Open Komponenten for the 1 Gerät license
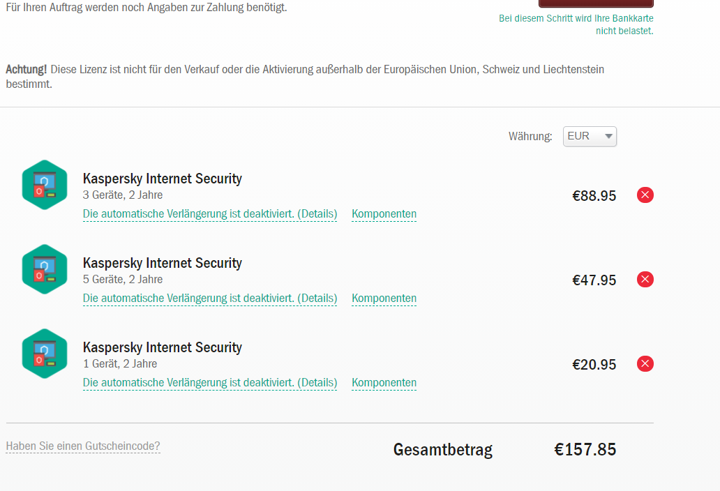This screenshot has height=491, width=720. (384, 383)
